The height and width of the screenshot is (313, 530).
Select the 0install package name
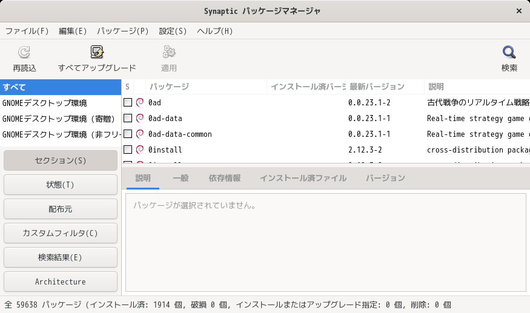pos(165,150)
